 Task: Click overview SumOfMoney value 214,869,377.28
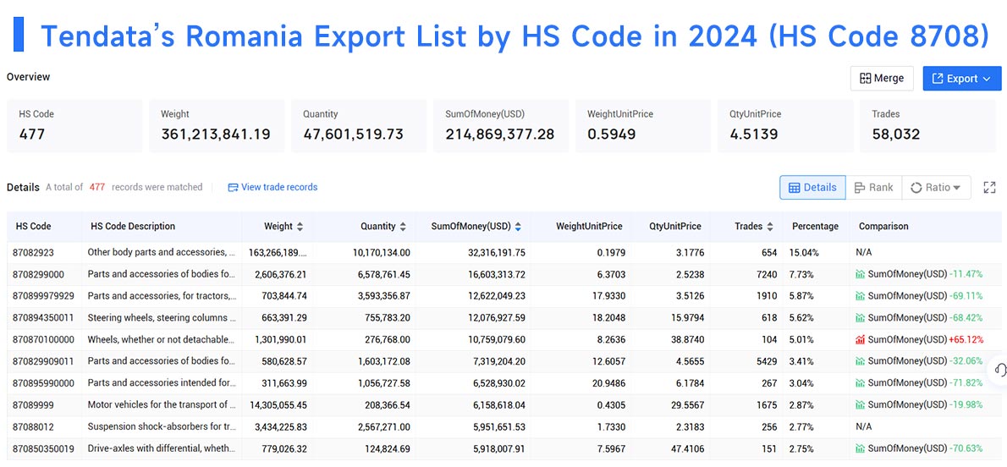tap(500, 135)
